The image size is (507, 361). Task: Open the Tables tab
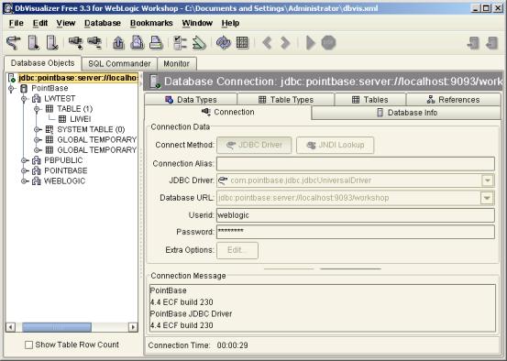click(x=369, y=100)
